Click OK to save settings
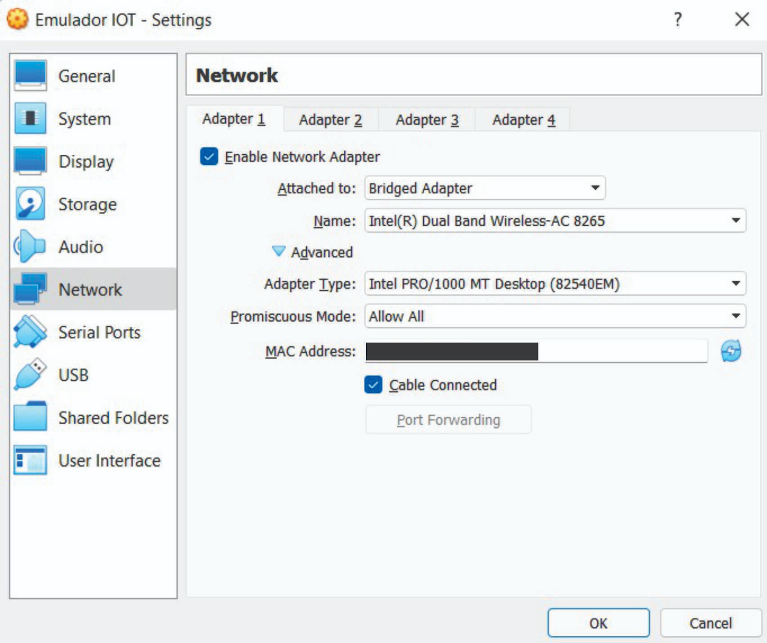Viewport: 767px width, 643px height. 598,623
